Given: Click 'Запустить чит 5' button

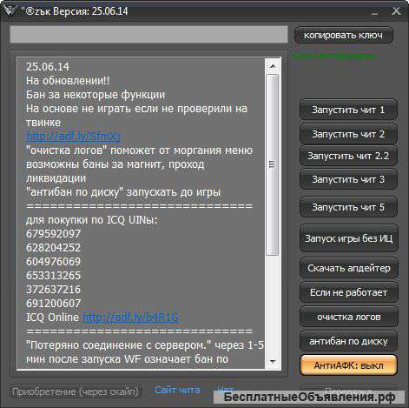Looking at the screenshot, I should (x=348, y=207).
